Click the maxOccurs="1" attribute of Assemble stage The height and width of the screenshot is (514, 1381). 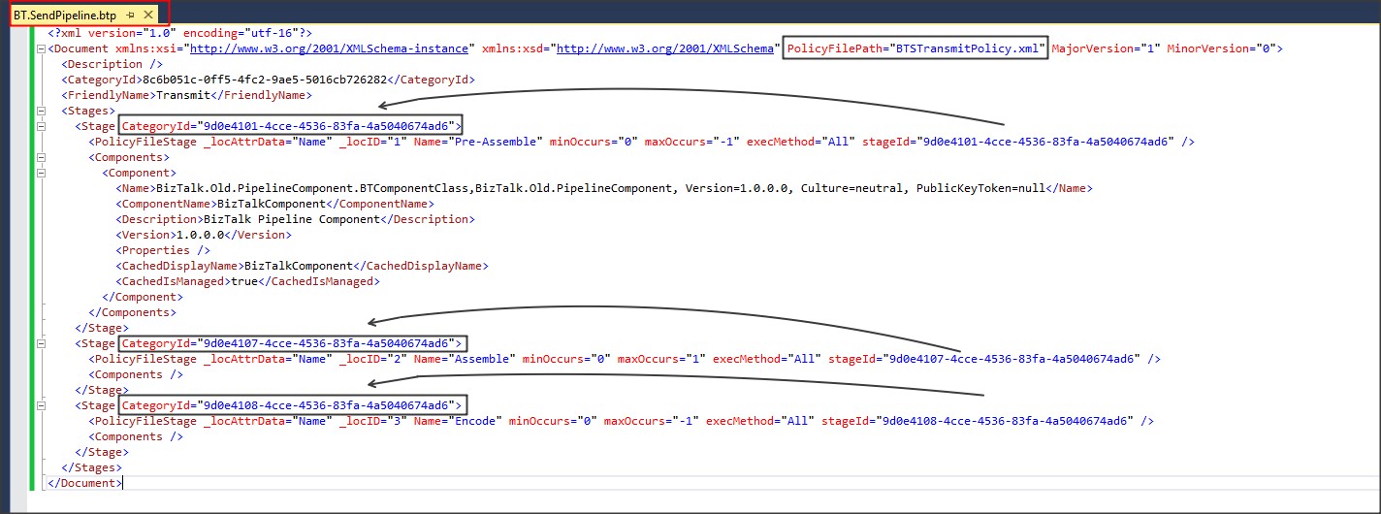(660, 359)
